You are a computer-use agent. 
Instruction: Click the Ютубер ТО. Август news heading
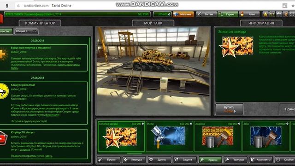point(23,132)
